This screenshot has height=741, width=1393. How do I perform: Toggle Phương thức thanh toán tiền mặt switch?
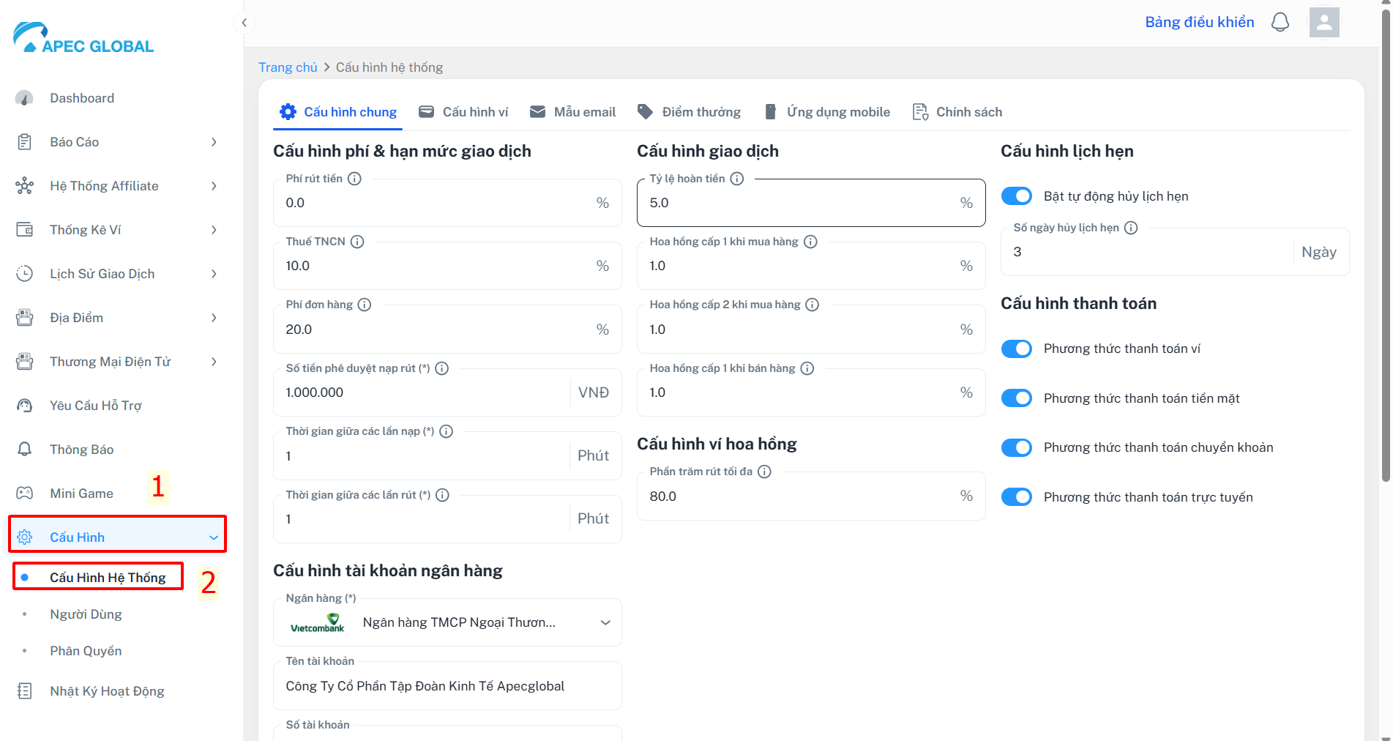[x=1017, y=398]
